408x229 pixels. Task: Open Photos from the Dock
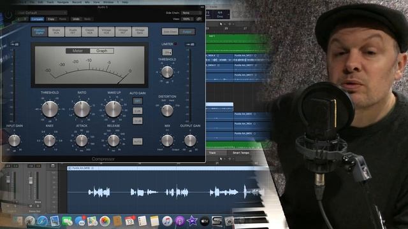point(105,221)
